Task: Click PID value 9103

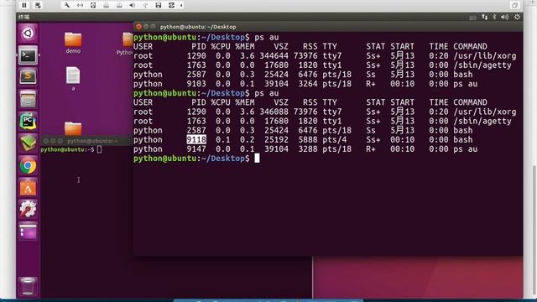Action: click(x=196, y=84)
